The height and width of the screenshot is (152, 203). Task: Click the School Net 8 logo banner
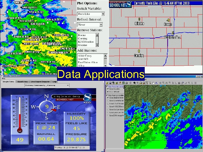(x=120, y=5)
